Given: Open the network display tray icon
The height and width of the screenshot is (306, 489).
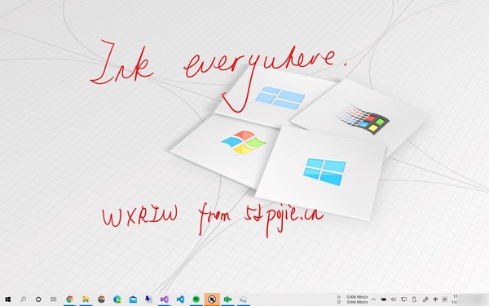Looking at the screenshot, I should click(403, 299).
